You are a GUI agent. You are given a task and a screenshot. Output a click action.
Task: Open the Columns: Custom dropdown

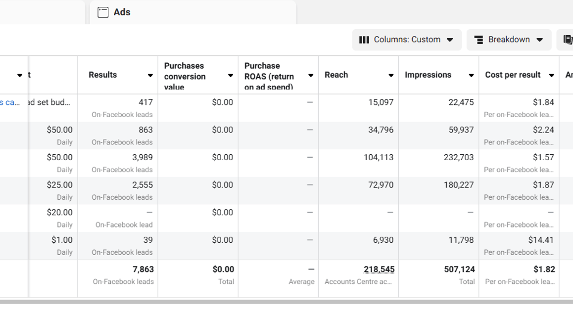406,40
